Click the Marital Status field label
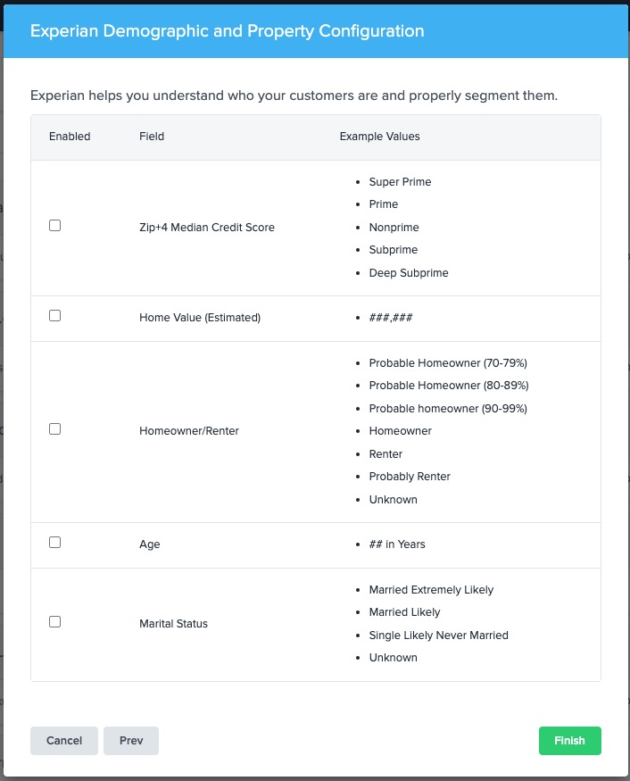The image size is (630, 781). (173, 624)
